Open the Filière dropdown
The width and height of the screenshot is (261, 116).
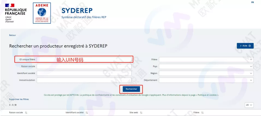(206, 60)
